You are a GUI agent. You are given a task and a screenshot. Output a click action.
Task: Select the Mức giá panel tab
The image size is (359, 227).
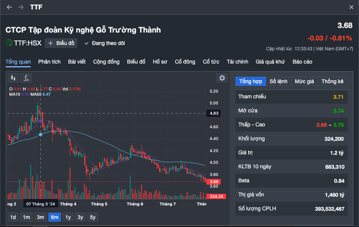pos(304,81)
